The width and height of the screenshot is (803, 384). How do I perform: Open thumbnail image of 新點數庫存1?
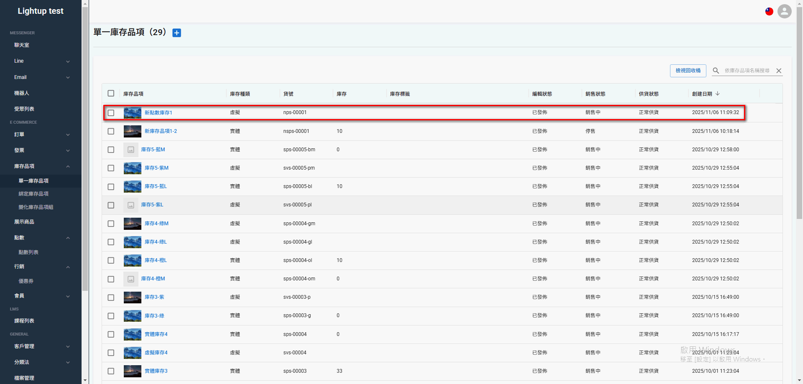coord(133,113)
